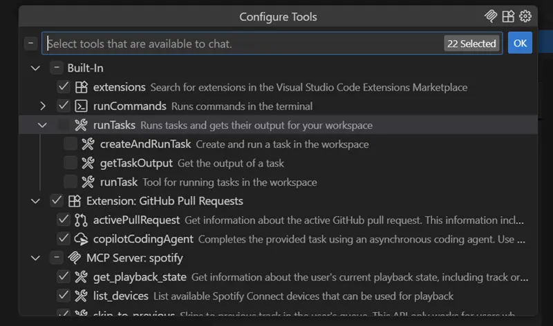Click the runCommands terminal icon
The height and width of the screenshot is (326, 553).
tap(81, 106)
